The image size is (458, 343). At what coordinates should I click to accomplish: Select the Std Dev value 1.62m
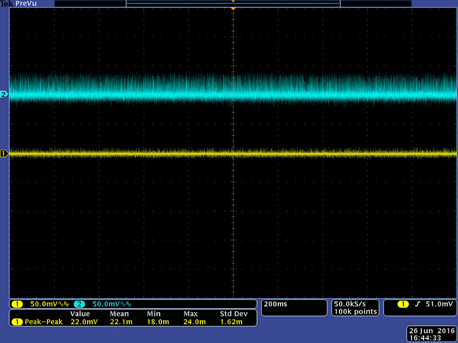click(x=232, y=322)
